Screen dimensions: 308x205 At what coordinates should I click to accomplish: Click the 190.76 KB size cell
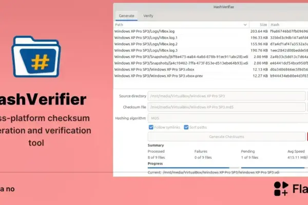[x=259, y=50]
